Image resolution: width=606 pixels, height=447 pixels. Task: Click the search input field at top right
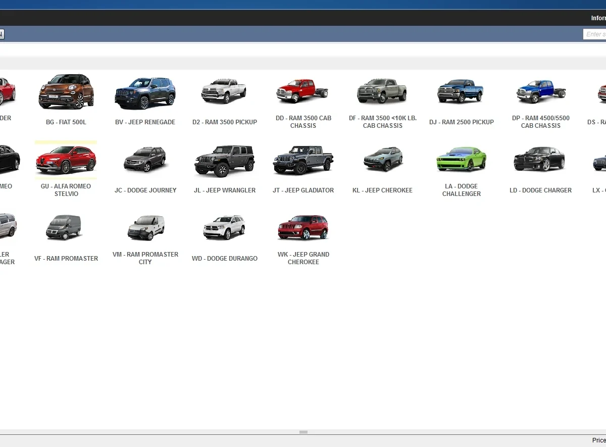[595, 34]
